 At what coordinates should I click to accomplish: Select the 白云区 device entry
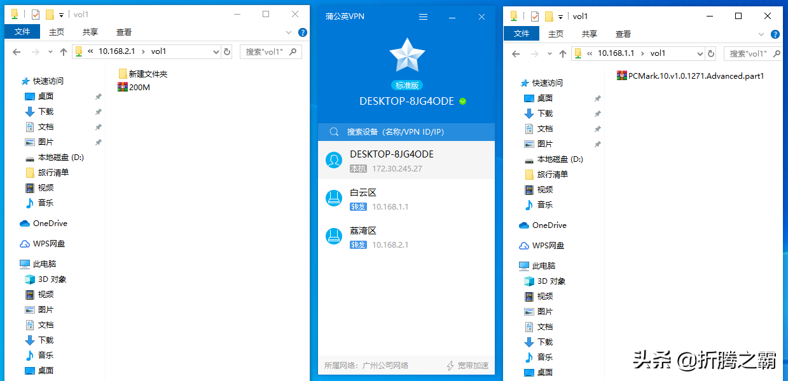[x=406, y=199]
